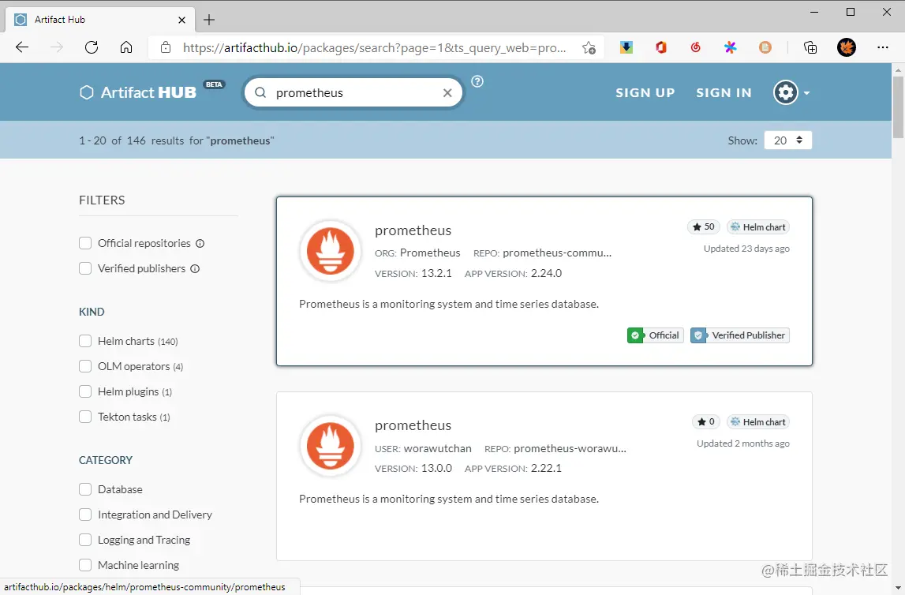The height and width of the screenshot is (595, 905).
Task: Open the Show 20 results dropdown
Action: [x=788, y=140]
